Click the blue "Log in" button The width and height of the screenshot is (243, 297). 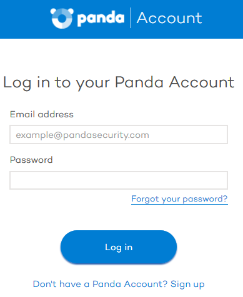click(x=119, y=247)
